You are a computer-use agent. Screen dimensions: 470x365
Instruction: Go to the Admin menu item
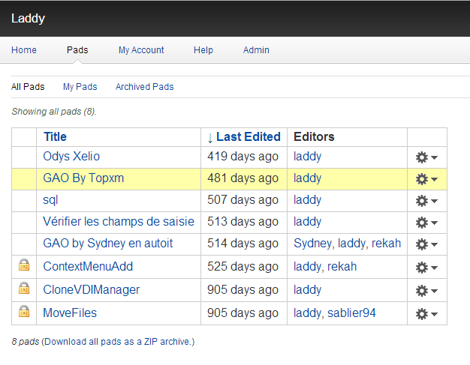256,50
